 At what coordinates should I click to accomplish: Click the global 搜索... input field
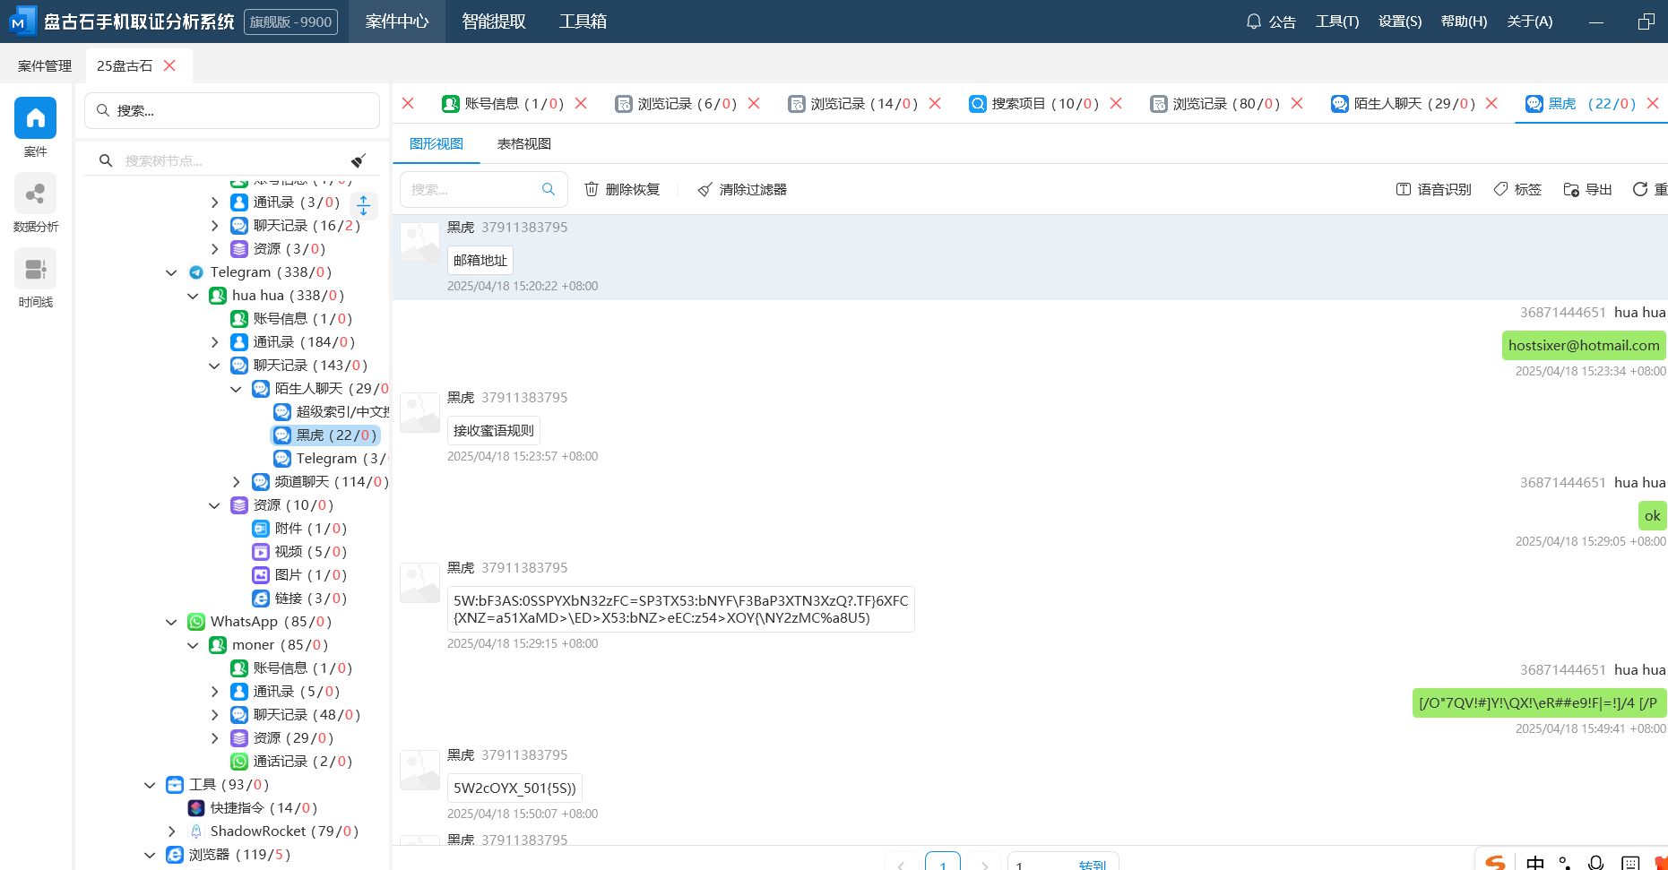click(x=232, y=110)
